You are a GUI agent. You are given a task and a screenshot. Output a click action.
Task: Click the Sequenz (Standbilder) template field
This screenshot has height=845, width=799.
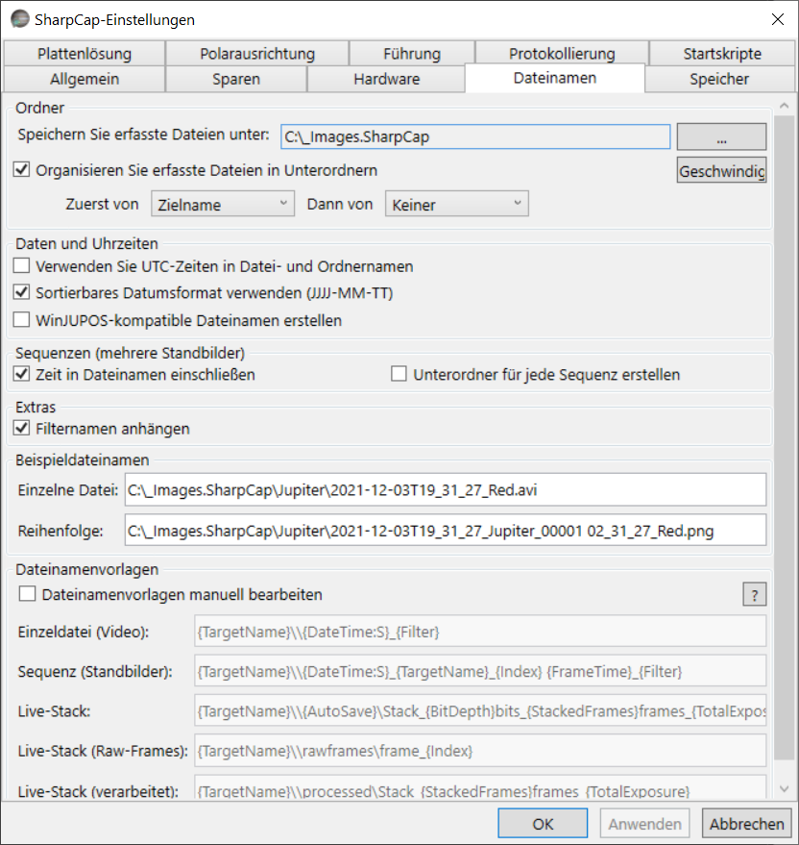480,671
